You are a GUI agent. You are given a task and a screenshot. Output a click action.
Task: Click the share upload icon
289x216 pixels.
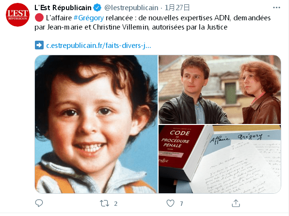pos(236,203)
